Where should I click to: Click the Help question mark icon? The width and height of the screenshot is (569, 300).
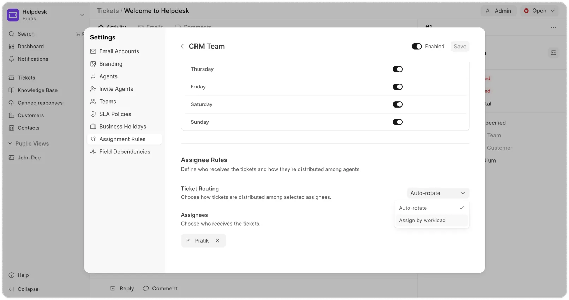tap(12, 275)
